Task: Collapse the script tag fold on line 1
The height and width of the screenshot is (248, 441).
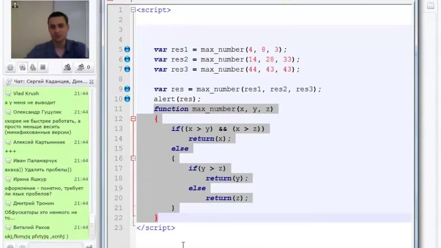Action: pyautogui.click(x=133, y=10)
